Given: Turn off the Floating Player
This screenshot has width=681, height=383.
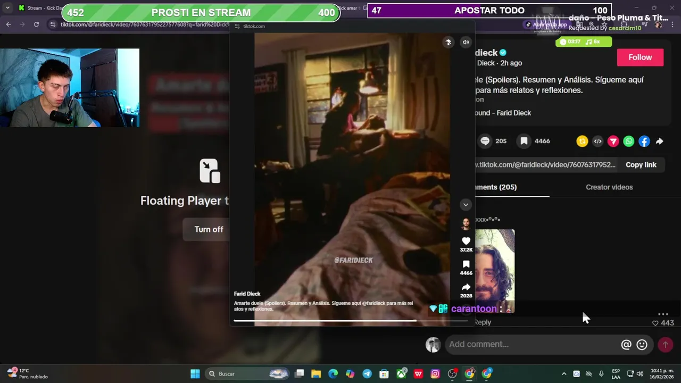Looking at the screenshot, I should pyautogui.click(x=209, y=229).
